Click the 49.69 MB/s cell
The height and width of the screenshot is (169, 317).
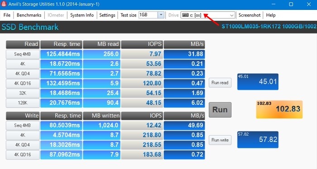184,125
